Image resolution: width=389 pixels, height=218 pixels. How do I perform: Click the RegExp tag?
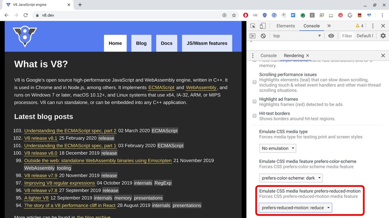[x=163, y=183]
